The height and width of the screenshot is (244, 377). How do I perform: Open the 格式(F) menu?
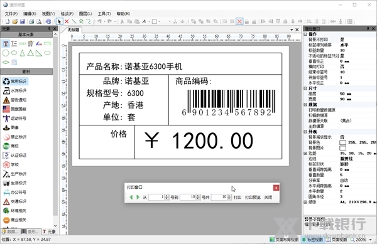coord(67,14)
